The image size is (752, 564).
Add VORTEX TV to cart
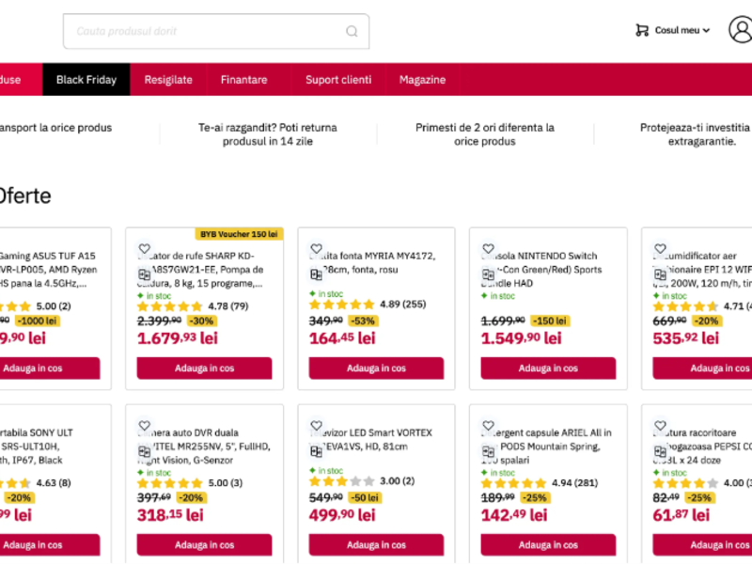376,545
